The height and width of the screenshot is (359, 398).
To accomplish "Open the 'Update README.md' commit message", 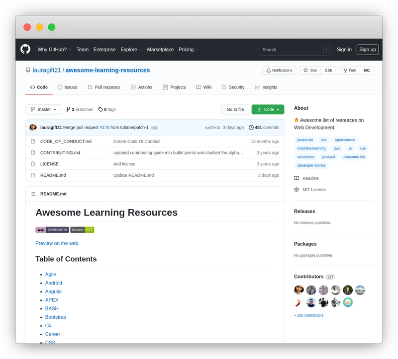I will coord(133,175).
